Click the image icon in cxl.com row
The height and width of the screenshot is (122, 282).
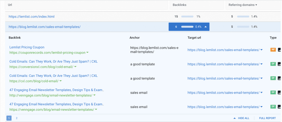point(279,78)
